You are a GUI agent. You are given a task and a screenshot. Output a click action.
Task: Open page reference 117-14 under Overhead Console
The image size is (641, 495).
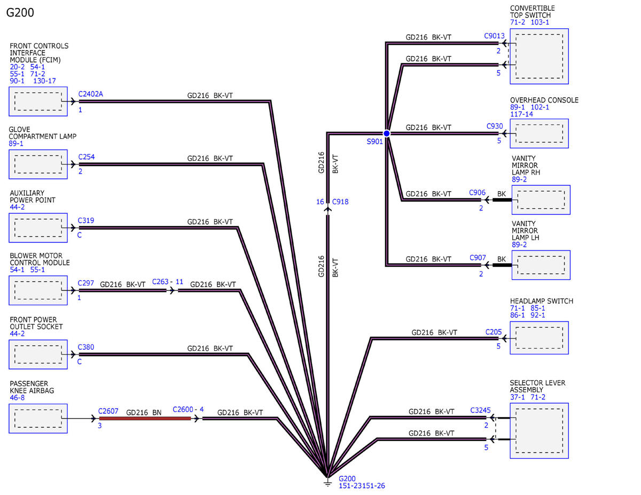point(521,114)
